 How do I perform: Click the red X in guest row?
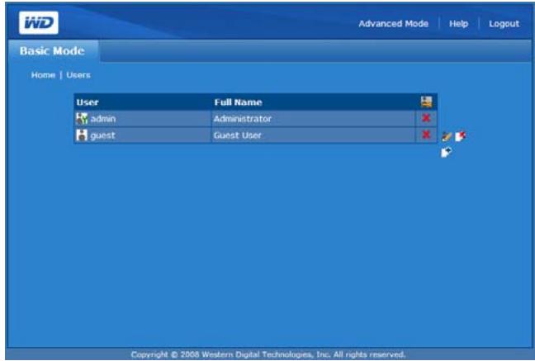426,135
